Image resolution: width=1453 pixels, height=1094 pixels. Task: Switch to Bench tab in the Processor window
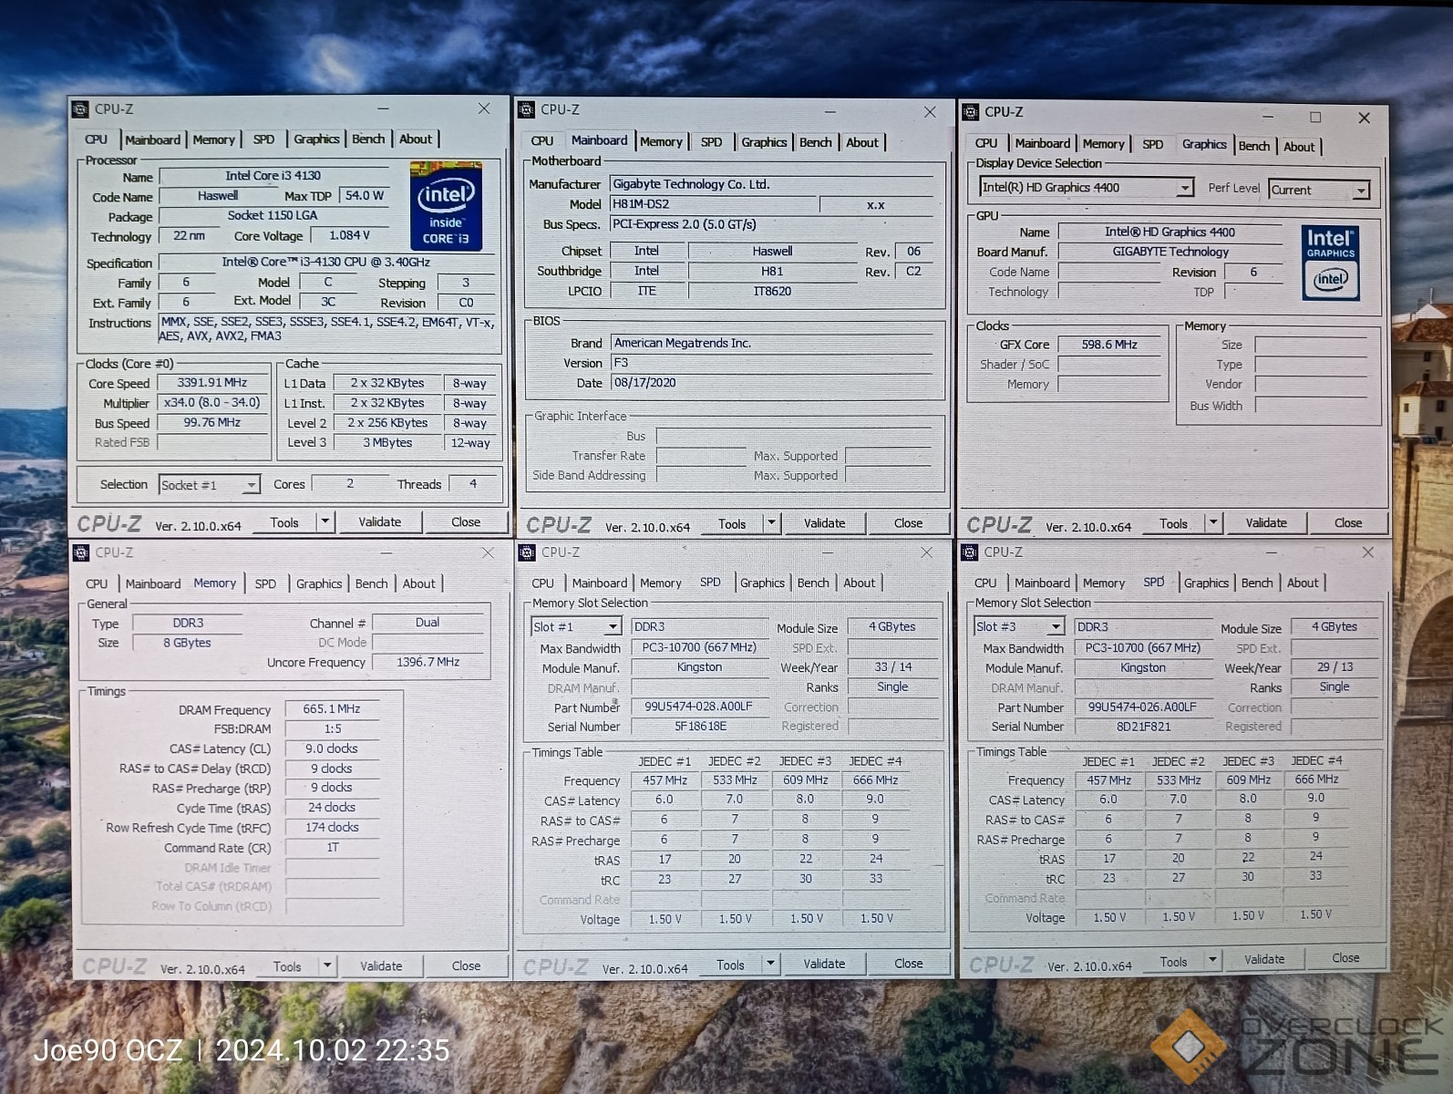tap(368, 139)
